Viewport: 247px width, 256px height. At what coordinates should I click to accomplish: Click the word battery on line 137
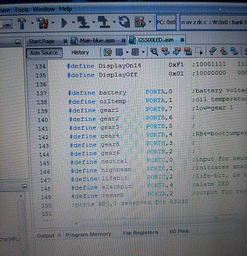pos(113,93)
